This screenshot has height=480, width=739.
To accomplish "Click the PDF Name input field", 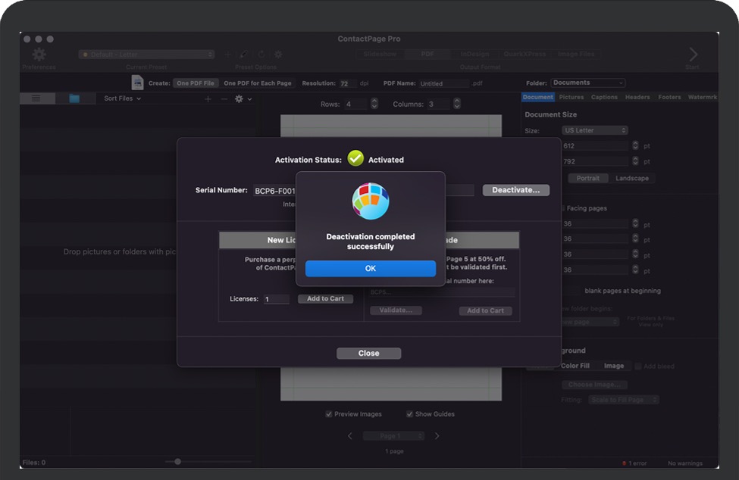I will pyautogui.click(x=443, y=83).
